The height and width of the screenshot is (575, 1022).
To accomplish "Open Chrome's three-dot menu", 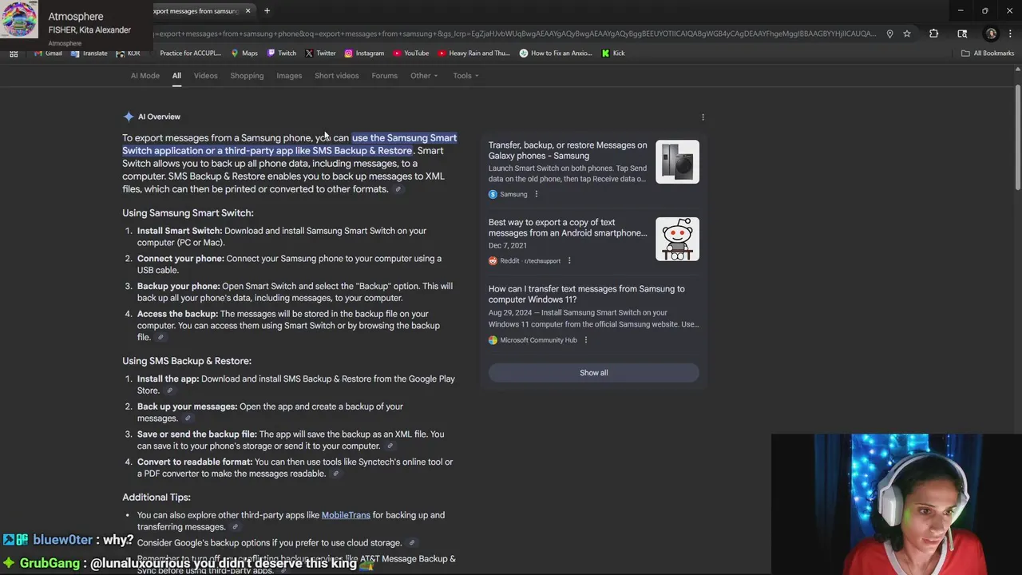I will point(1011,34).
